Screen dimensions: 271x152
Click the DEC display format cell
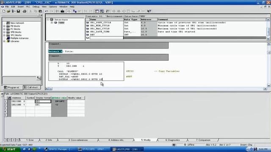43,105
